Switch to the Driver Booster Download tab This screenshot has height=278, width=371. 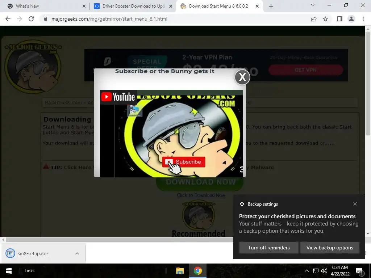pyautogui.click(x=133, y=6)
